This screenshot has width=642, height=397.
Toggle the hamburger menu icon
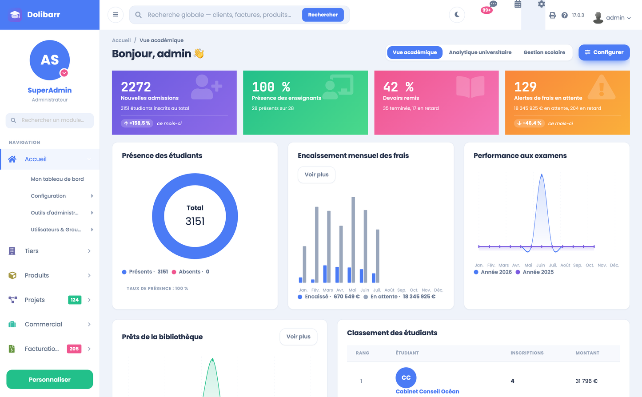coord(116,15)
